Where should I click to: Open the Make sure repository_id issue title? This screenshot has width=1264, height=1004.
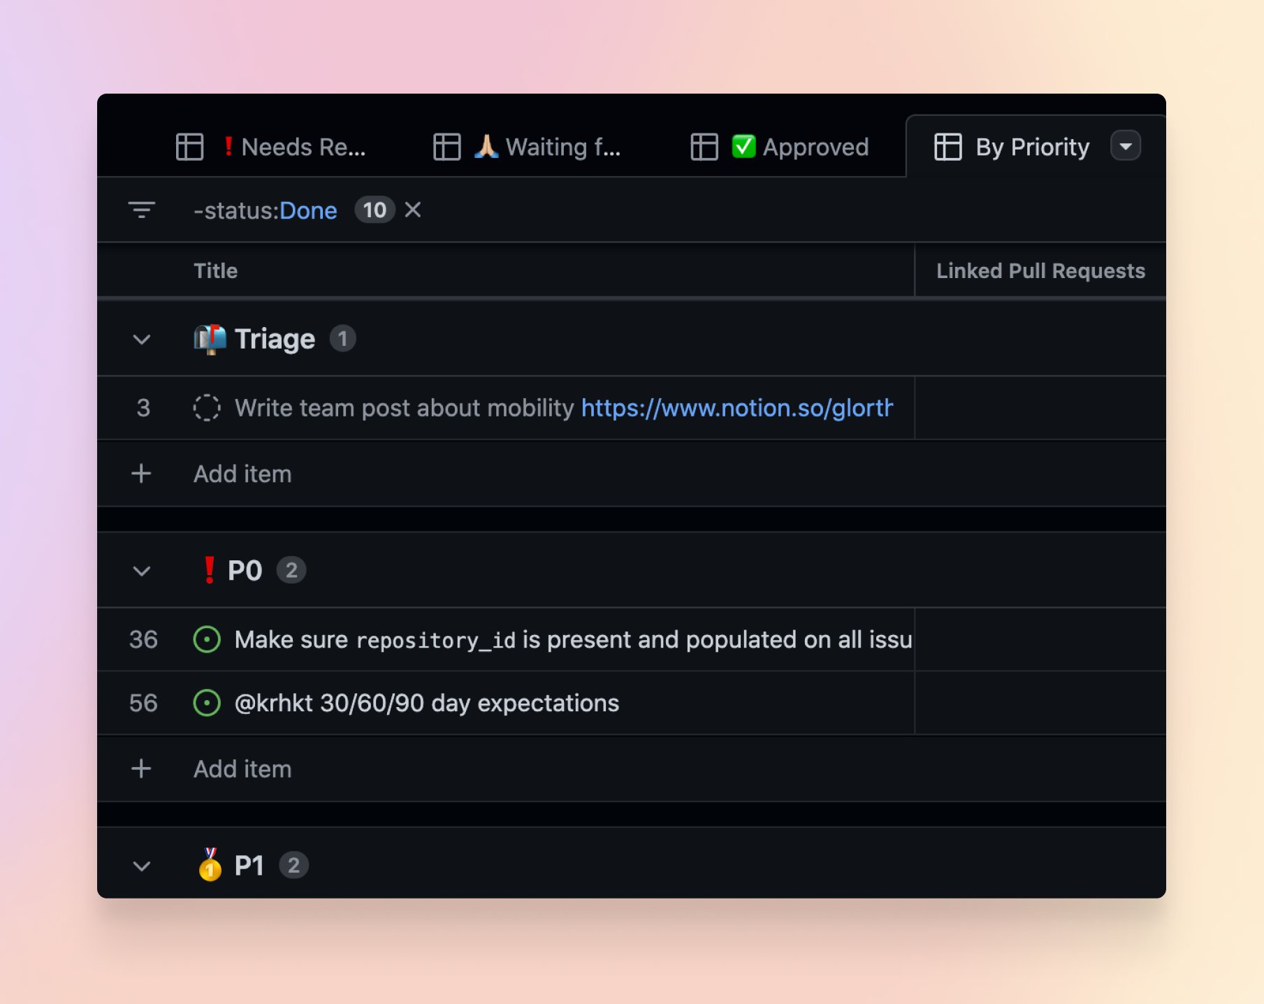573,639
